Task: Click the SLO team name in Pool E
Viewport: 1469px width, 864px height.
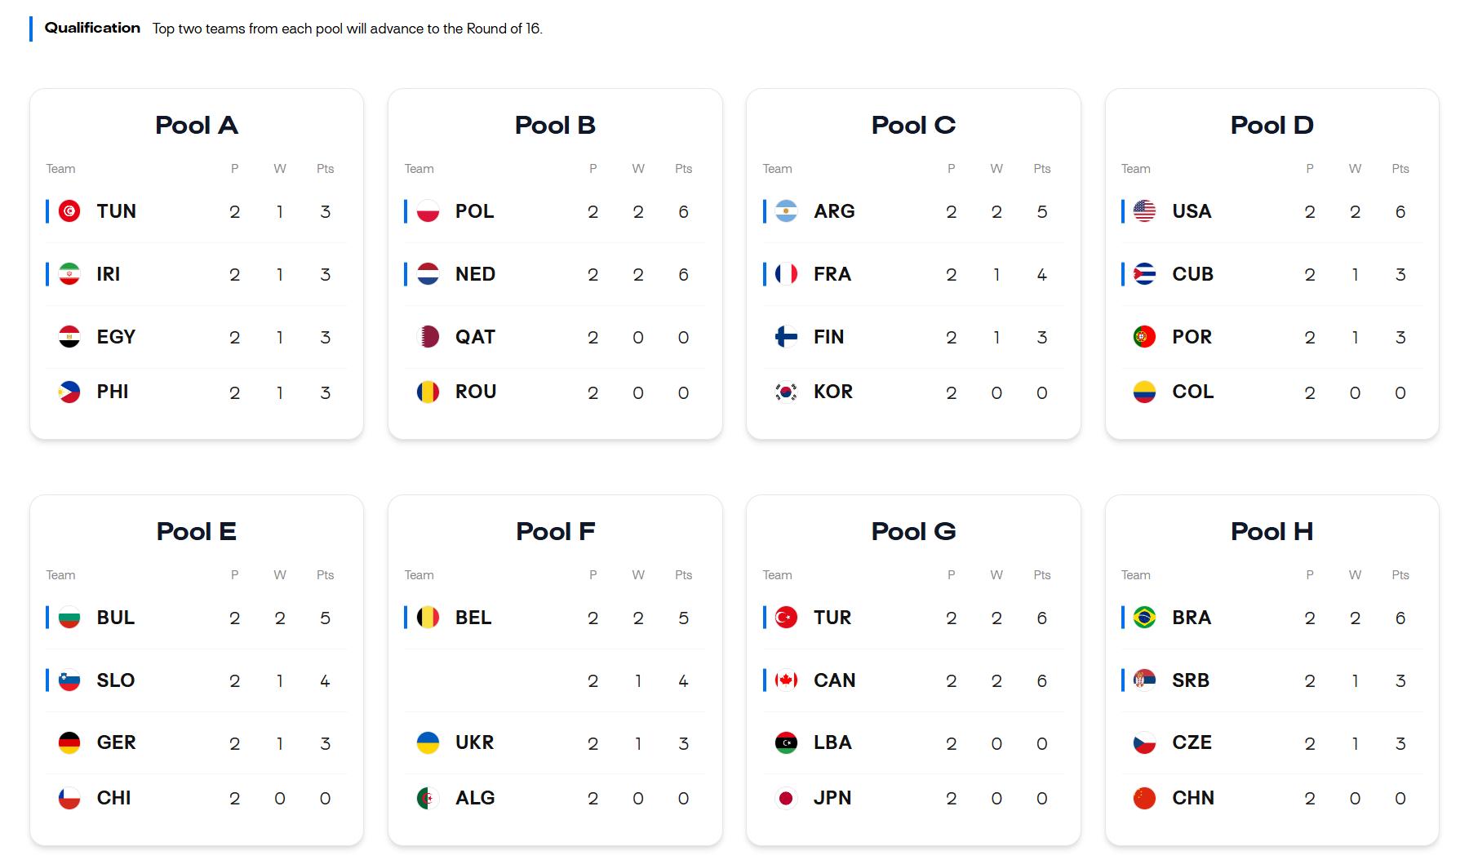Action: 116,680
